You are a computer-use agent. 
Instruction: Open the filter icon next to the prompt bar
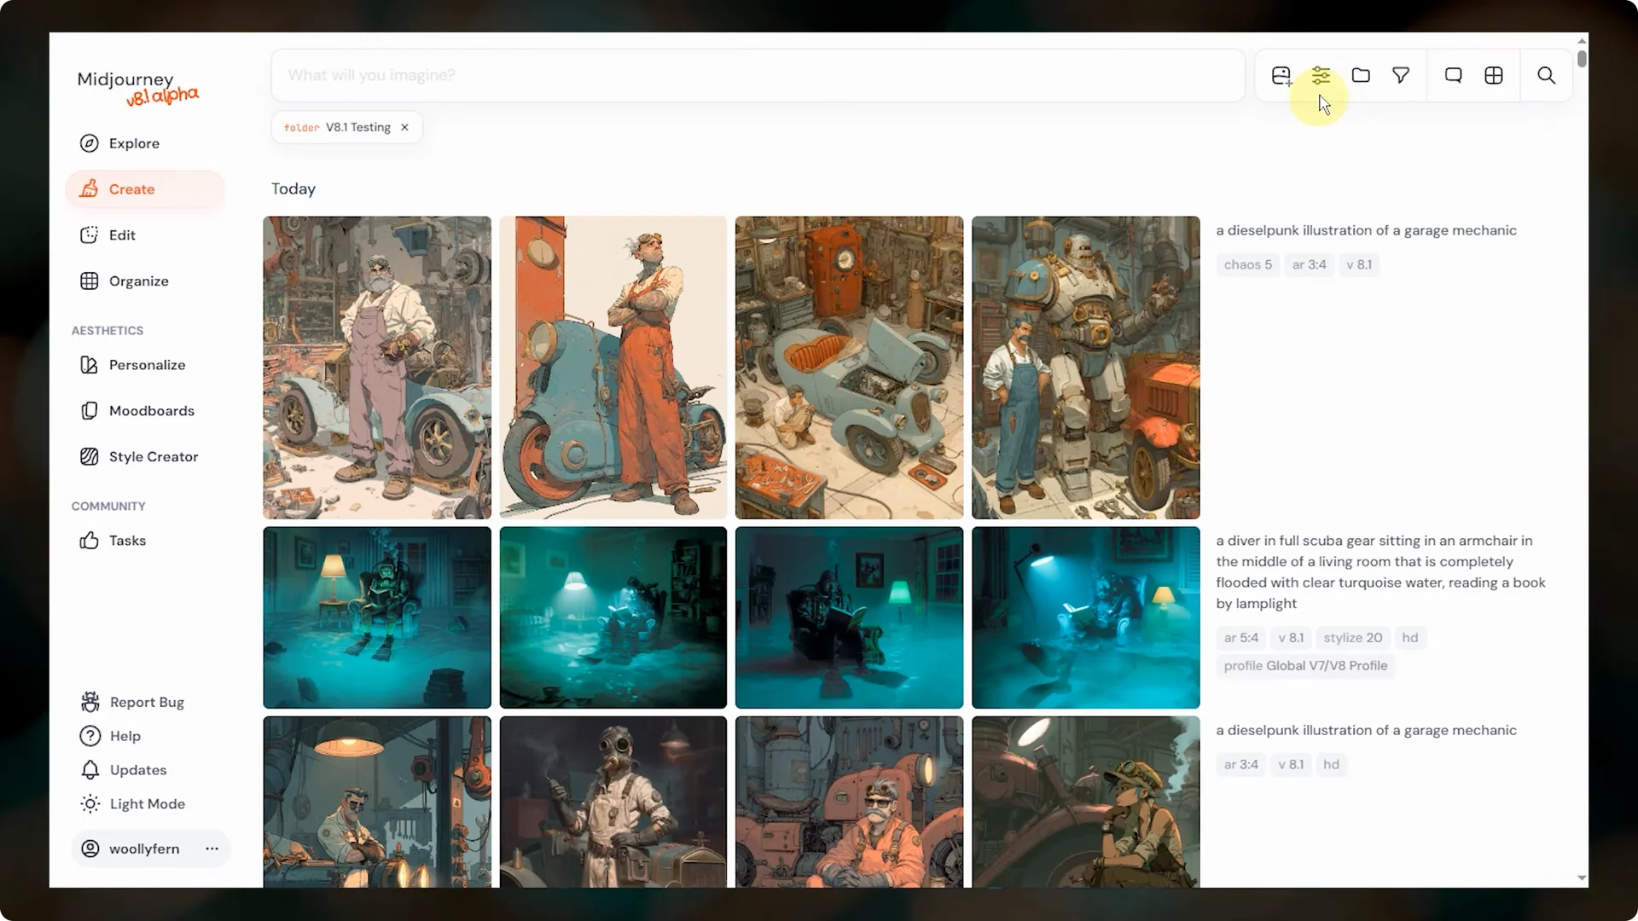(1402, 75)
